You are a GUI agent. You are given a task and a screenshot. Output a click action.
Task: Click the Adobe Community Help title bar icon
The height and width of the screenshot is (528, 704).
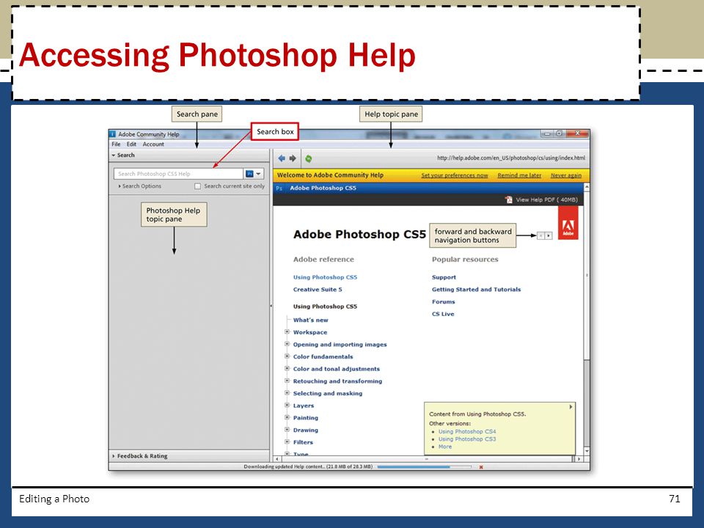click(x=113, y=133)
